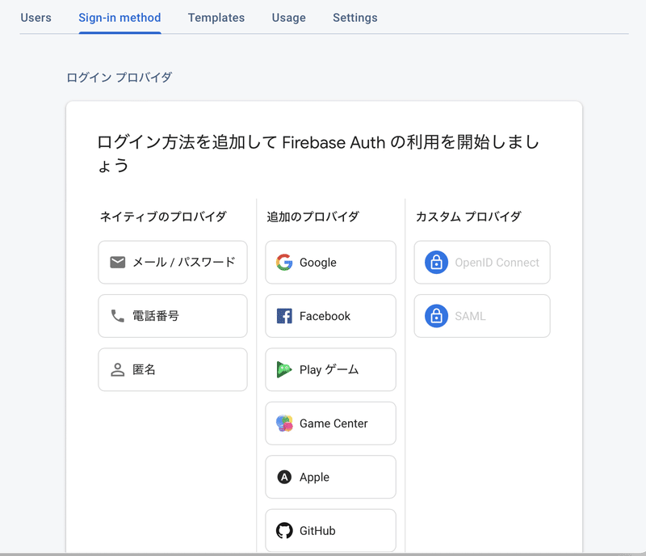Viewport: 646px width, 556px height.
Task: Go to the Usage tab
Action: (x=289, y=18)
